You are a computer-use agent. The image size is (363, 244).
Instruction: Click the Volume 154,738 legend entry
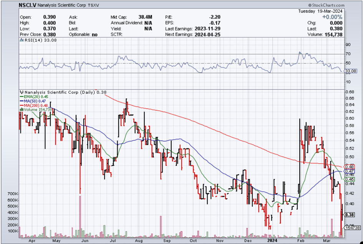(x=38, y=110)
